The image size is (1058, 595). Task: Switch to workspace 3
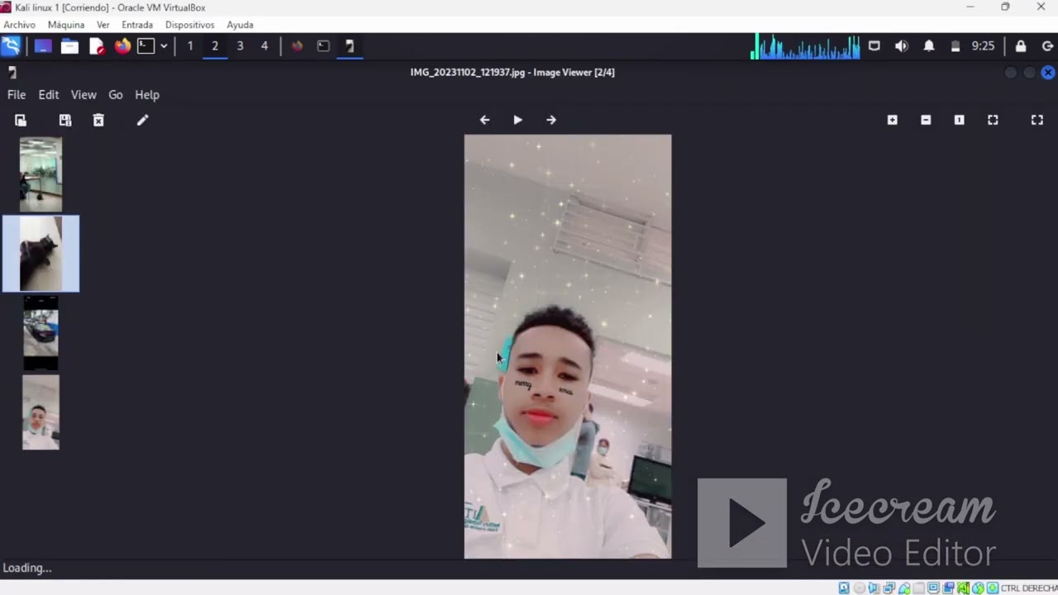(240, 46)
